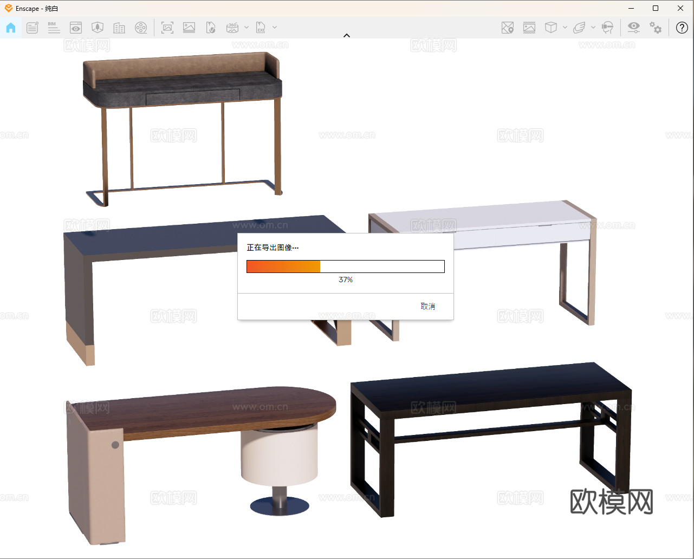694x559 pixels.
Task: Click the export progress bar
Action: pos(346,266)
